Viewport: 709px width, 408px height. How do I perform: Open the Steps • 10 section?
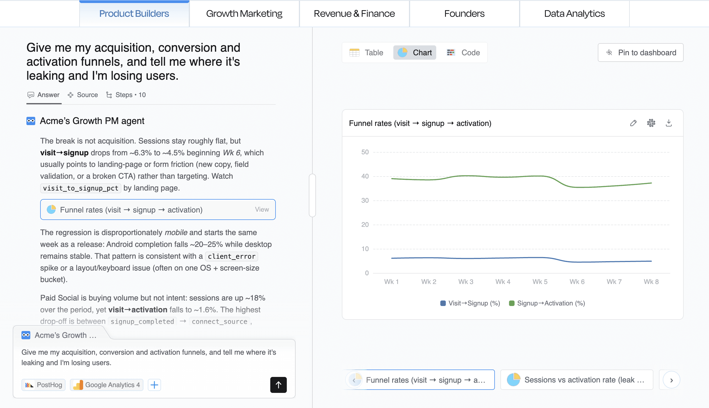tap(126, 95)
